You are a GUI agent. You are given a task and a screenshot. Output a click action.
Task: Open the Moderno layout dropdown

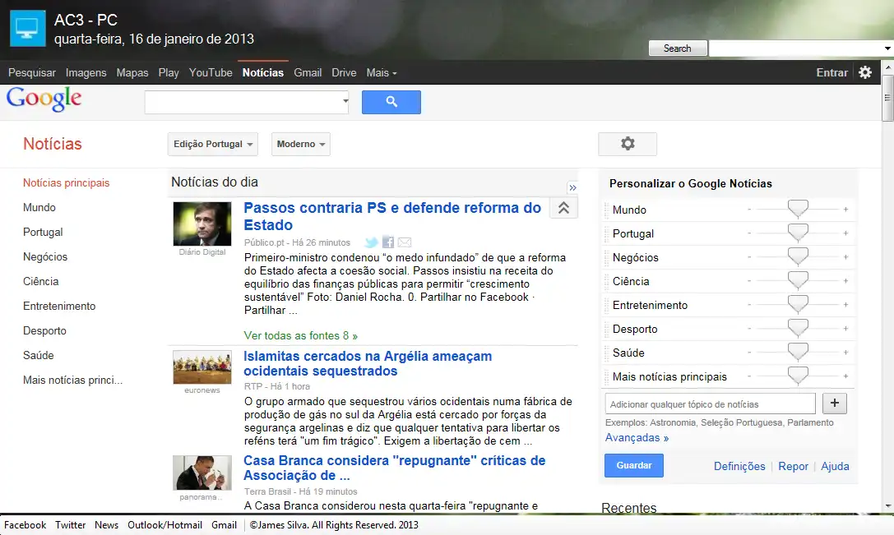[300, 144]
